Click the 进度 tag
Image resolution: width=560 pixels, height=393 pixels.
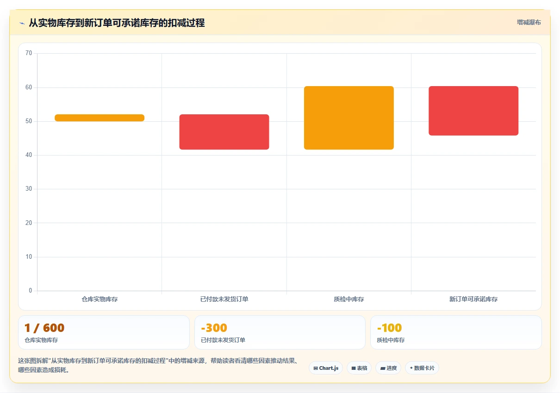pos(388,368)
